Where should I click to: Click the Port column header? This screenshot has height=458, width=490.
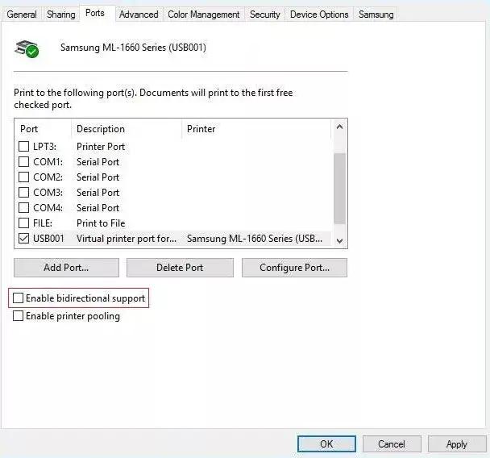(44, 129)
